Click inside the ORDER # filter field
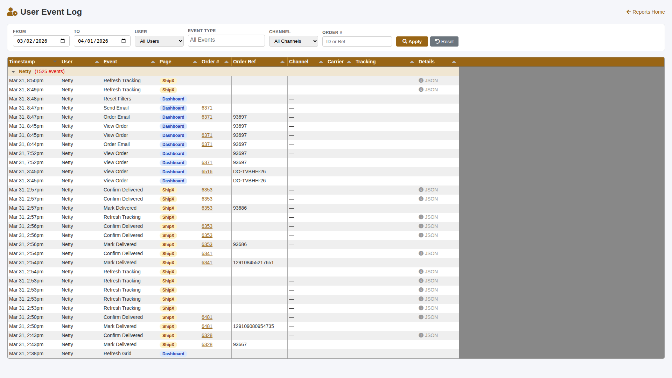This screenshot has height=378, width=672. pos(357,41)
